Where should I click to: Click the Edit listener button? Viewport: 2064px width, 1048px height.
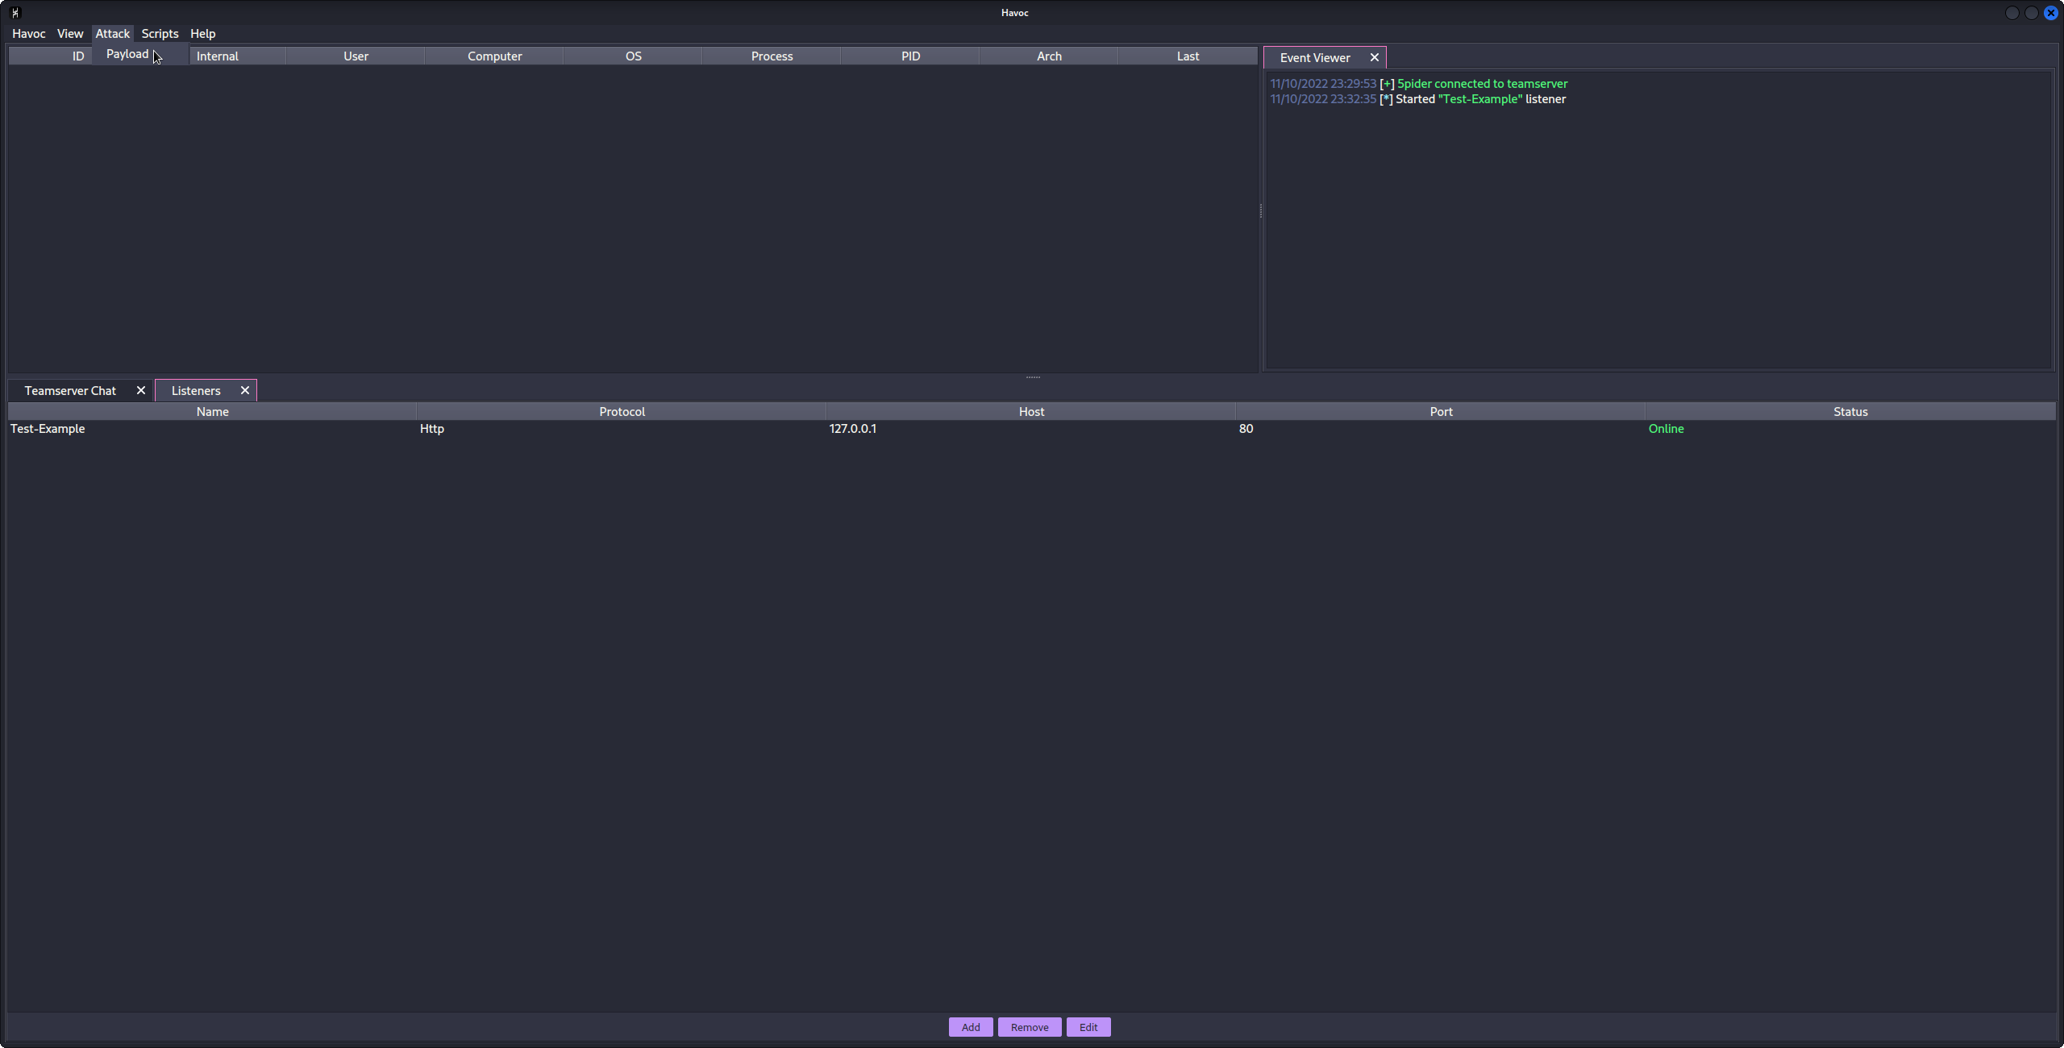(x=1088, y=1027)
